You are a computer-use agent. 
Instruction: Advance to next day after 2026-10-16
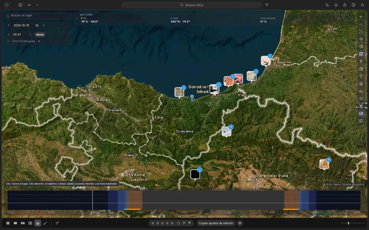[x=43, y=25]
